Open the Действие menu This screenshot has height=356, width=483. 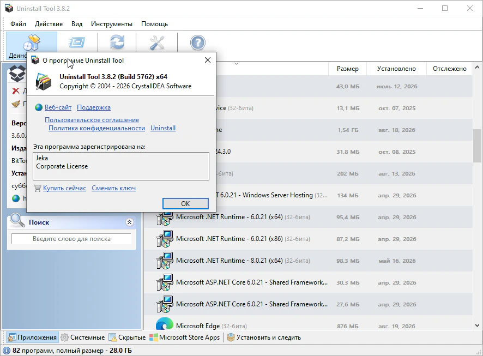tap(49, 24)
